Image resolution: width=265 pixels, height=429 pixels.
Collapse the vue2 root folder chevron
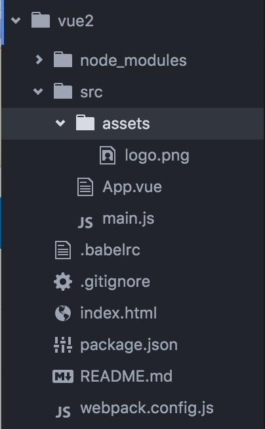coord(16,20)
